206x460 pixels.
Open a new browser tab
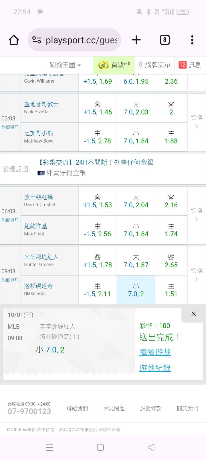[136, 40]
